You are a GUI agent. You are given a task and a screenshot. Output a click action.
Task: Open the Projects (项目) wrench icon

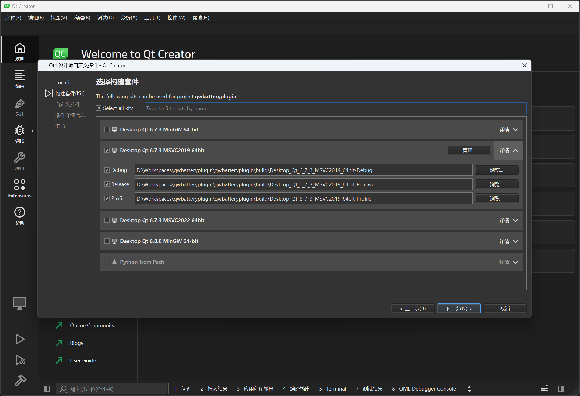coord(19,161)
